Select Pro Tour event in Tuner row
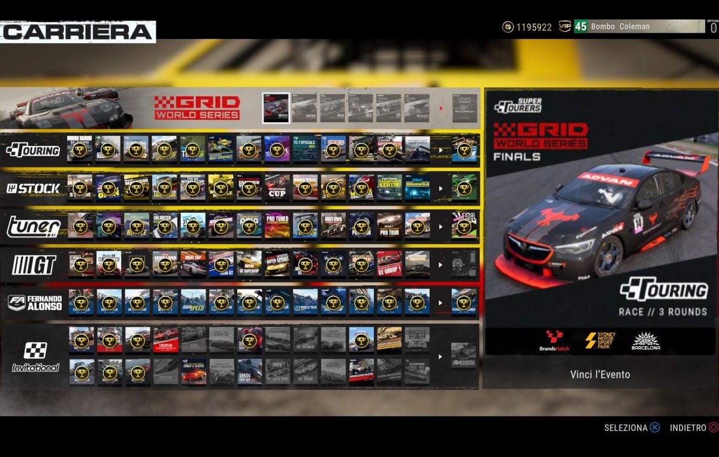This screenshot has width=719, height=457. [x=389, y=226]
